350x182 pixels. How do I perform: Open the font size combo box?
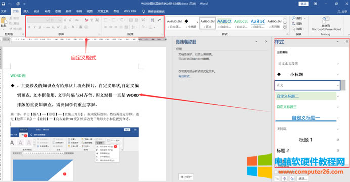(56, 20)
